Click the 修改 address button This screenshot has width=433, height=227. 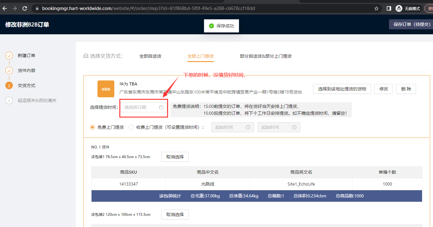[384, 89]
